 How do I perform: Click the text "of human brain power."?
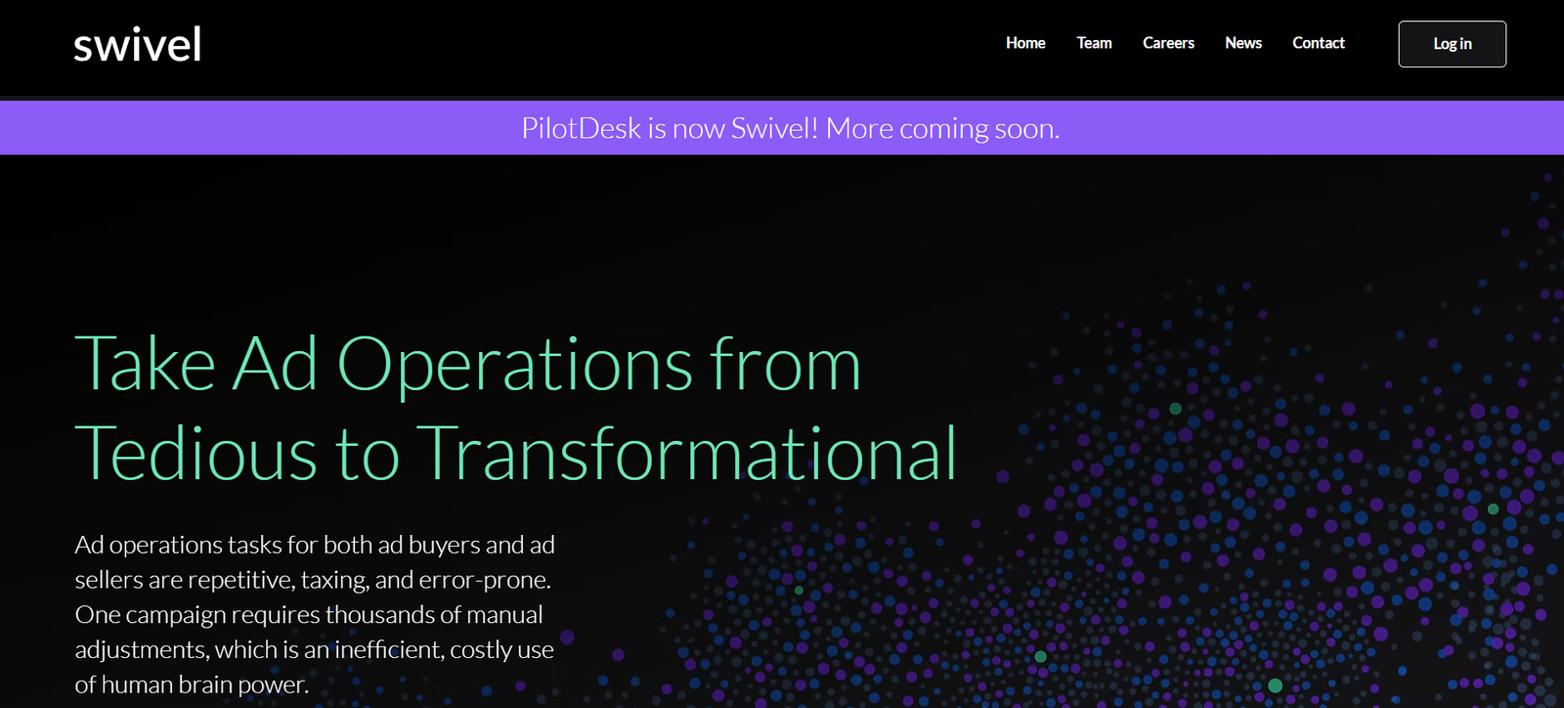click(x=192, y=685)
